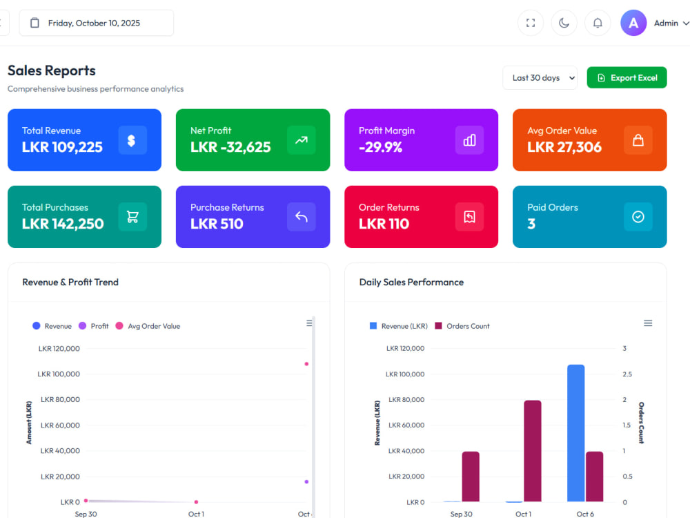Viewport: 690px width, 518px height.
Task: Toggle the Revenue series in trend legend
Action: pos(52,326)
